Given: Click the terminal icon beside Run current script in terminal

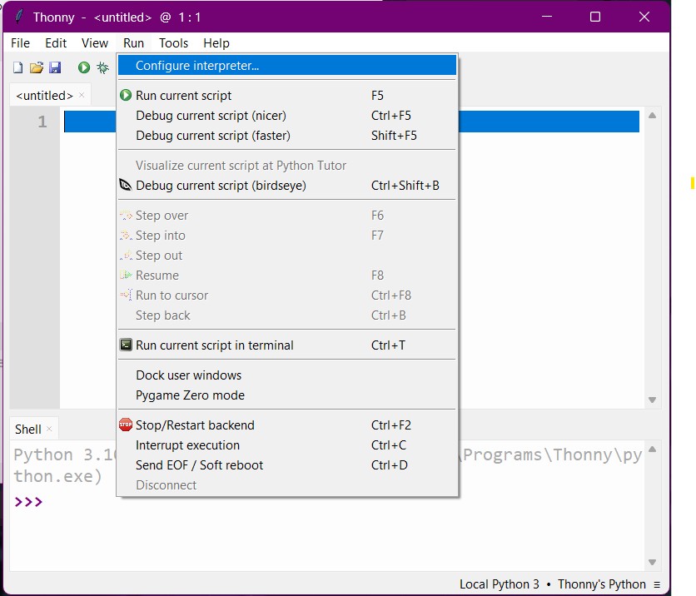Looking at the screenshot, I should [126, 345].
